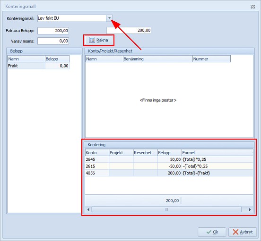261x241 pixels.
Task: Select the row with account 4056
Action: tap(169, 173)
